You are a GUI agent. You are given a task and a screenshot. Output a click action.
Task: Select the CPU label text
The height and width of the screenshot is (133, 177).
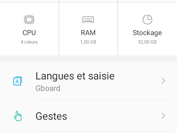[x=29, y=33]
